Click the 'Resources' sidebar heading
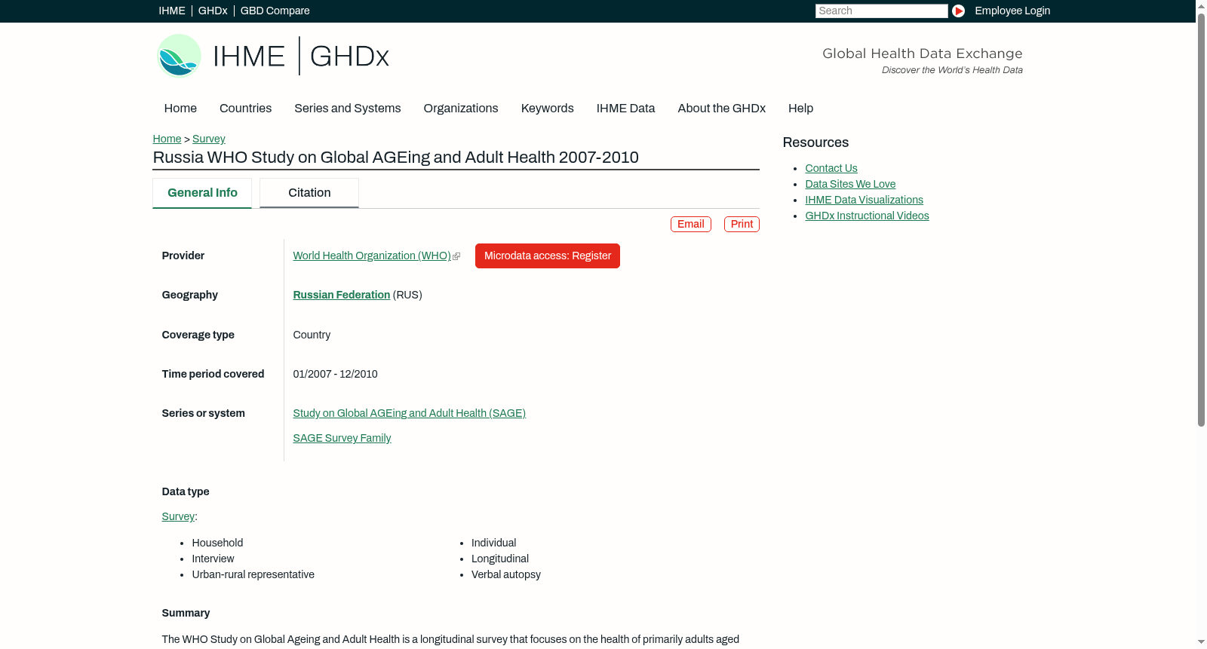The height and width of the screenshot is (649, 1207). pyautogui.click(x=815, y=143)
